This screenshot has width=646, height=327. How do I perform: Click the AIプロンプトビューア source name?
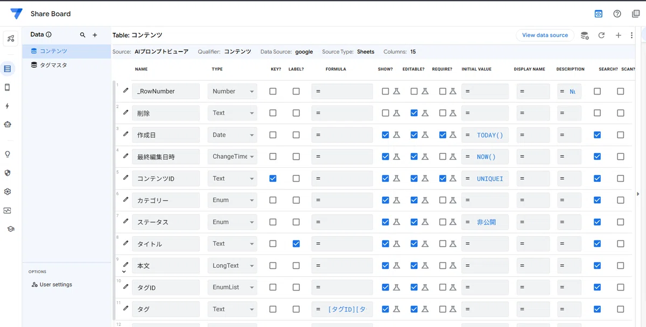161,52
